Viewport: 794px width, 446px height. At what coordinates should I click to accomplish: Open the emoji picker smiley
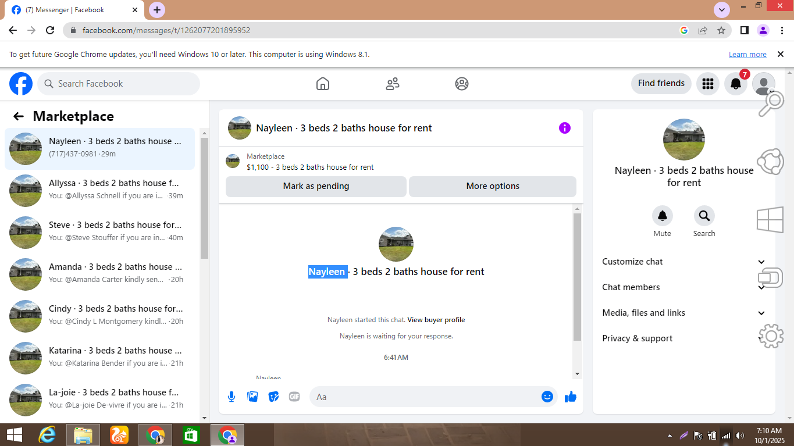tap(547, 397)
